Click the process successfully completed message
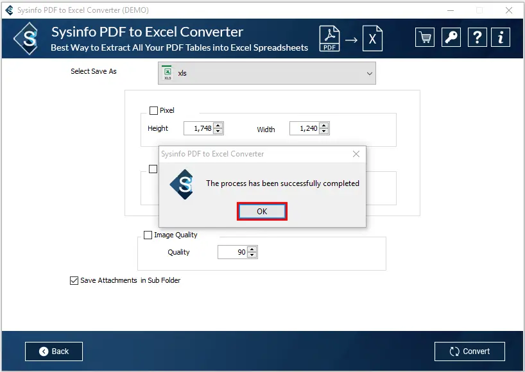Viewport: 525px width, 372px height. pos(282,183)
